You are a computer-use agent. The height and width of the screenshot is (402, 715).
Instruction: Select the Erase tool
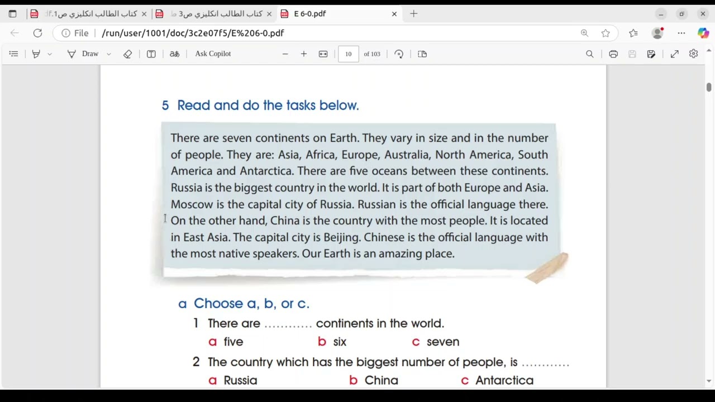[128, 54]
